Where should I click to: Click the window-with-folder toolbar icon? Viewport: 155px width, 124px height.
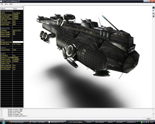click(153, 14)
